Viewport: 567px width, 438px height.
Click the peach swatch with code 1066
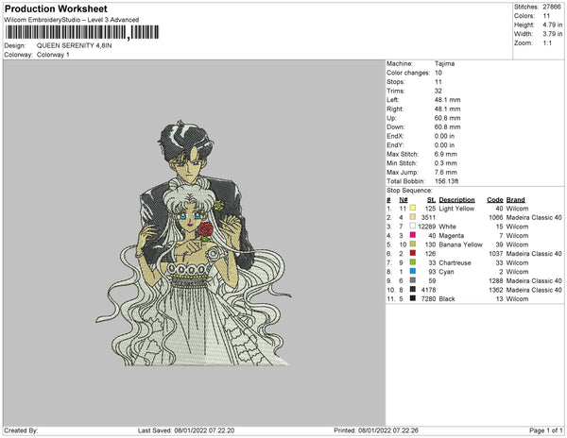pyautogui.click(x=413, y=217)
